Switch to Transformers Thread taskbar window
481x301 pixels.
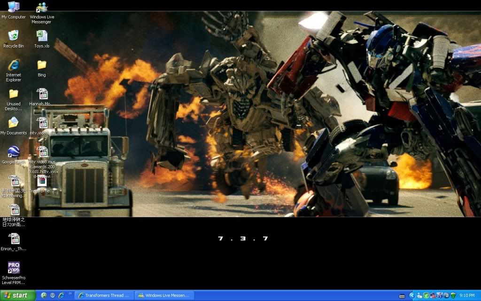click(x=104, y=295)
